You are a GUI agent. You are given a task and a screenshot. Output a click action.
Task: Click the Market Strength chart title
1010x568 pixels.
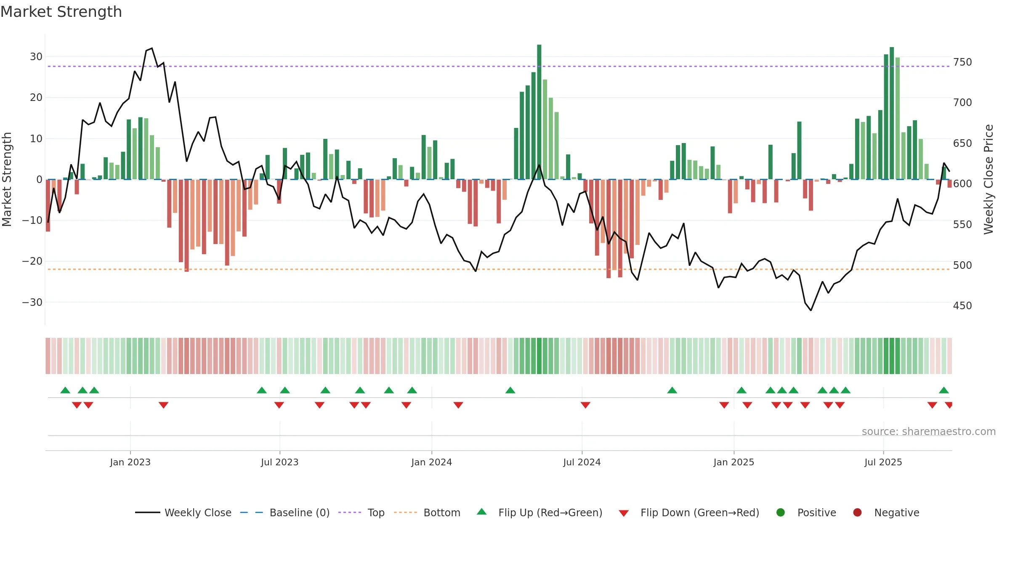point(61,12)
